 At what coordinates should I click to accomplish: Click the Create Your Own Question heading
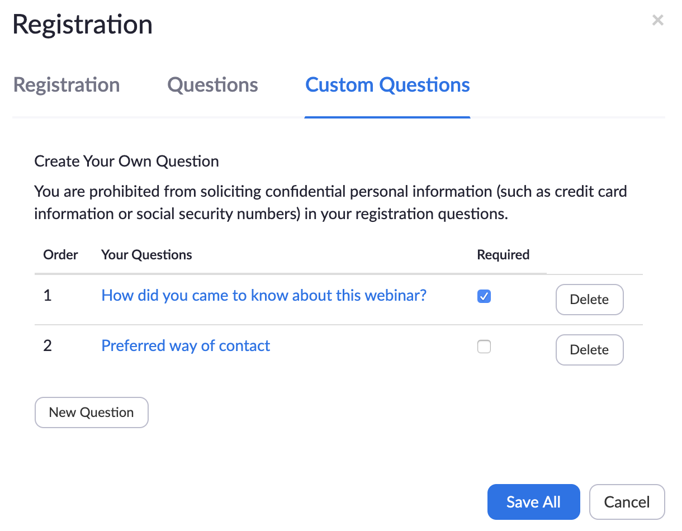[x=126, y=162]
